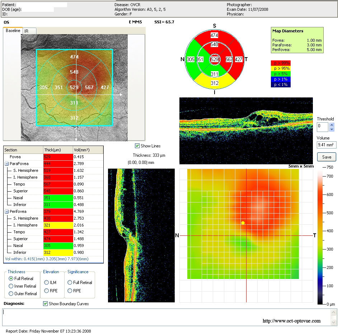The image size is (338, 334).
Task: Click yellow marker dot on thickness map
Action: [243, 223]
